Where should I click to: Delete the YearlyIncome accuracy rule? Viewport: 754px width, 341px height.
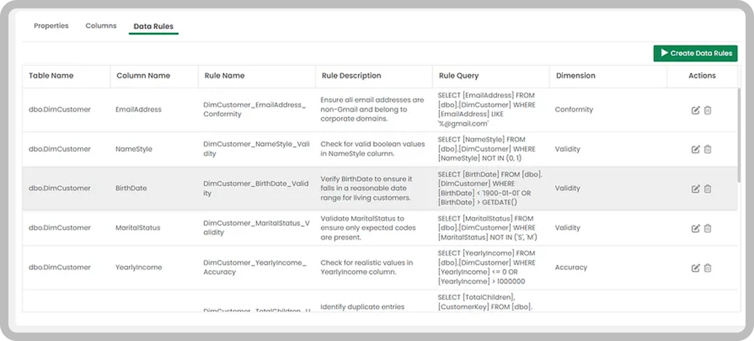707,268
